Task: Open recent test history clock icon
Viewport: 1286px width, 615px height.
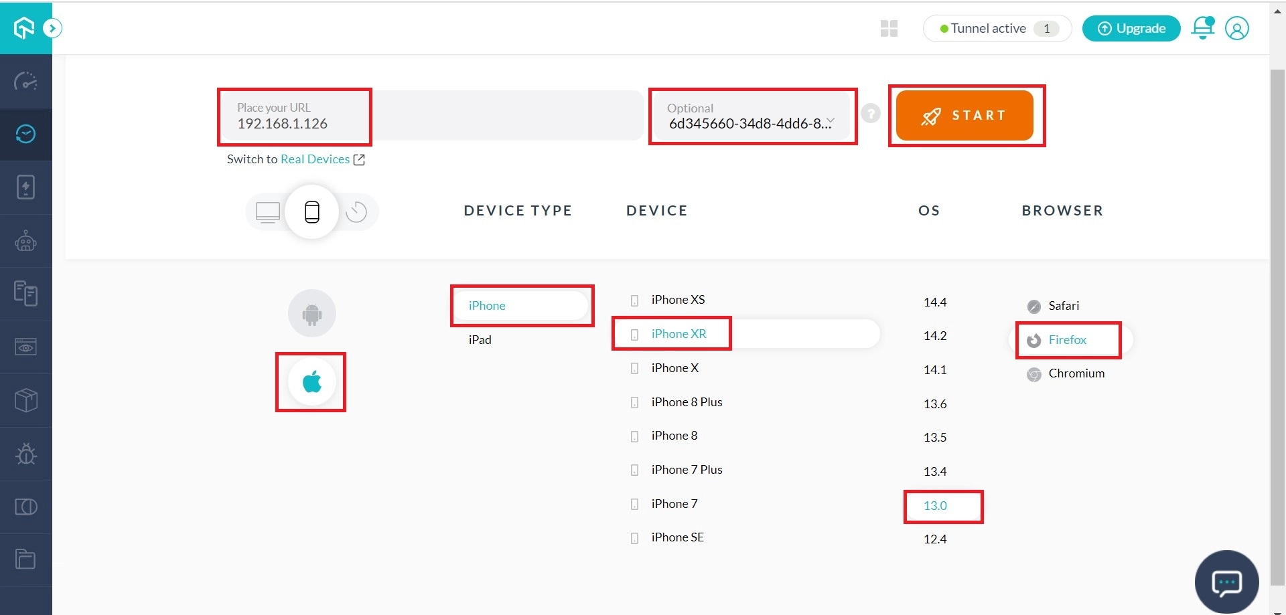Action: click(356, 212)
